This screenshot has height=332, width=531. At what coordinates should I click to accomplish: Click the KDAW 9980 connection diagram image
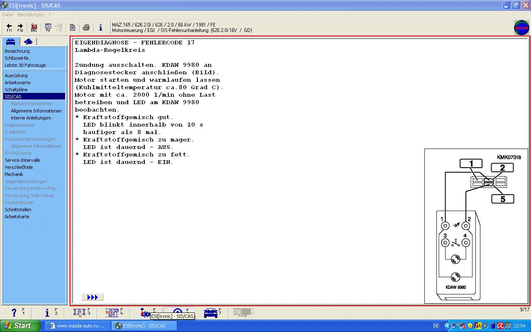(476, 226)
